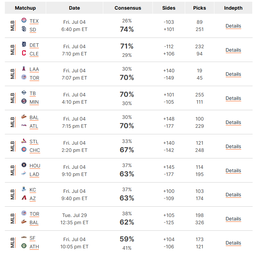This screenshot has height=259, width=255.
Task: Click the Detroit Tigers logo icon
Action: (24, 44)
